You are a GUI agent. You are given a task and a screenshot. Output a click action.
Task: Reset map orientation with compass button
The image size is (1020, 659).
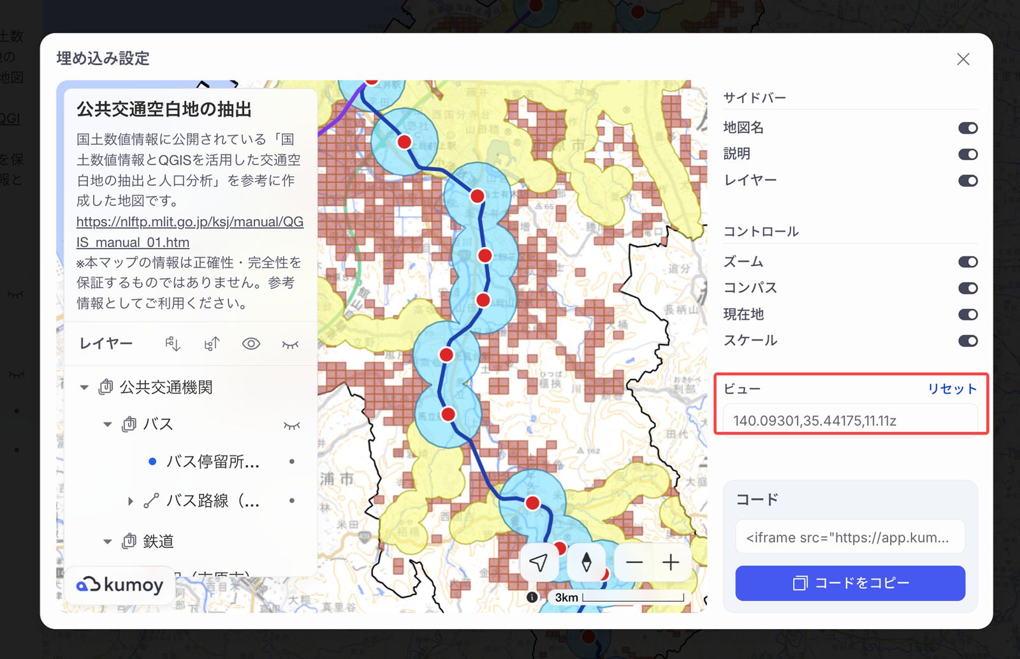(586, 563)
